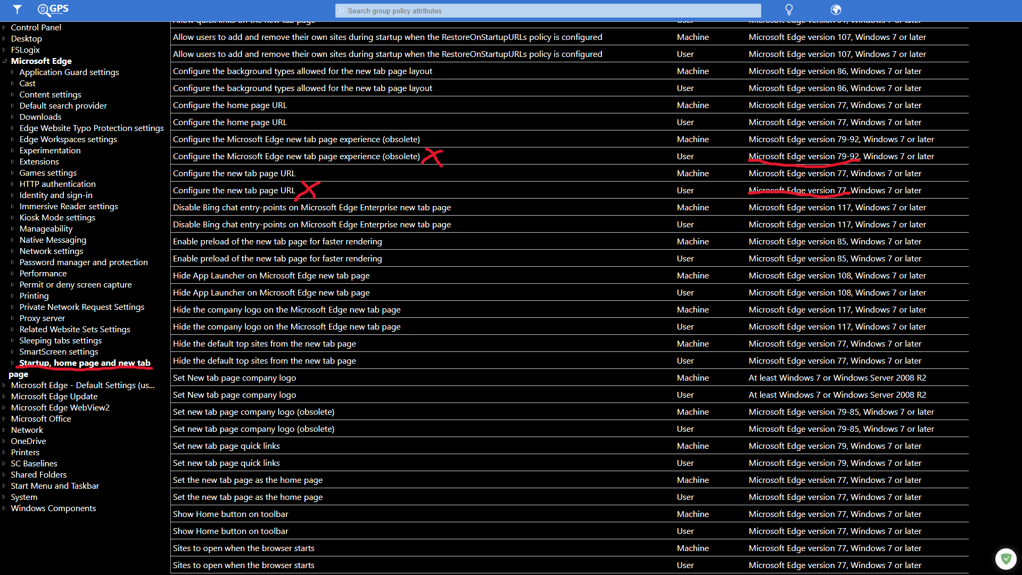This screenshot has width=1022, height=575.
Task: Open Show Home button on toolbar Machine policy
Action: tap(230, 514)
